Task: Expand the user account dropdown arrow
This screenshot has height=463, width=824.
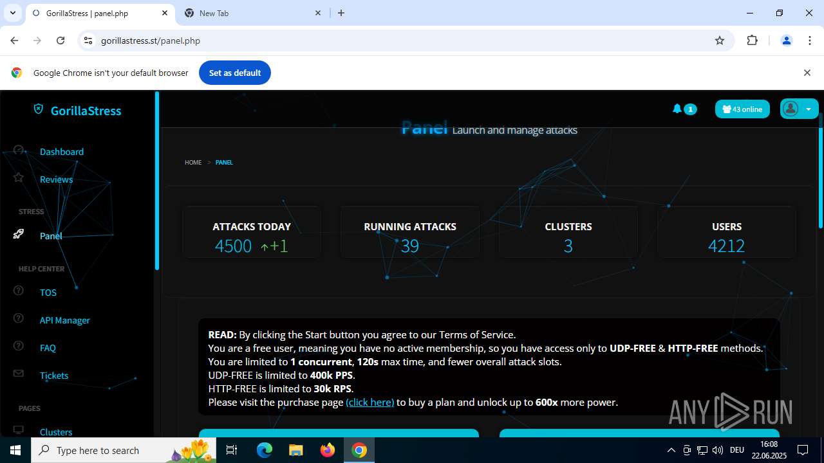Action: 809,109
